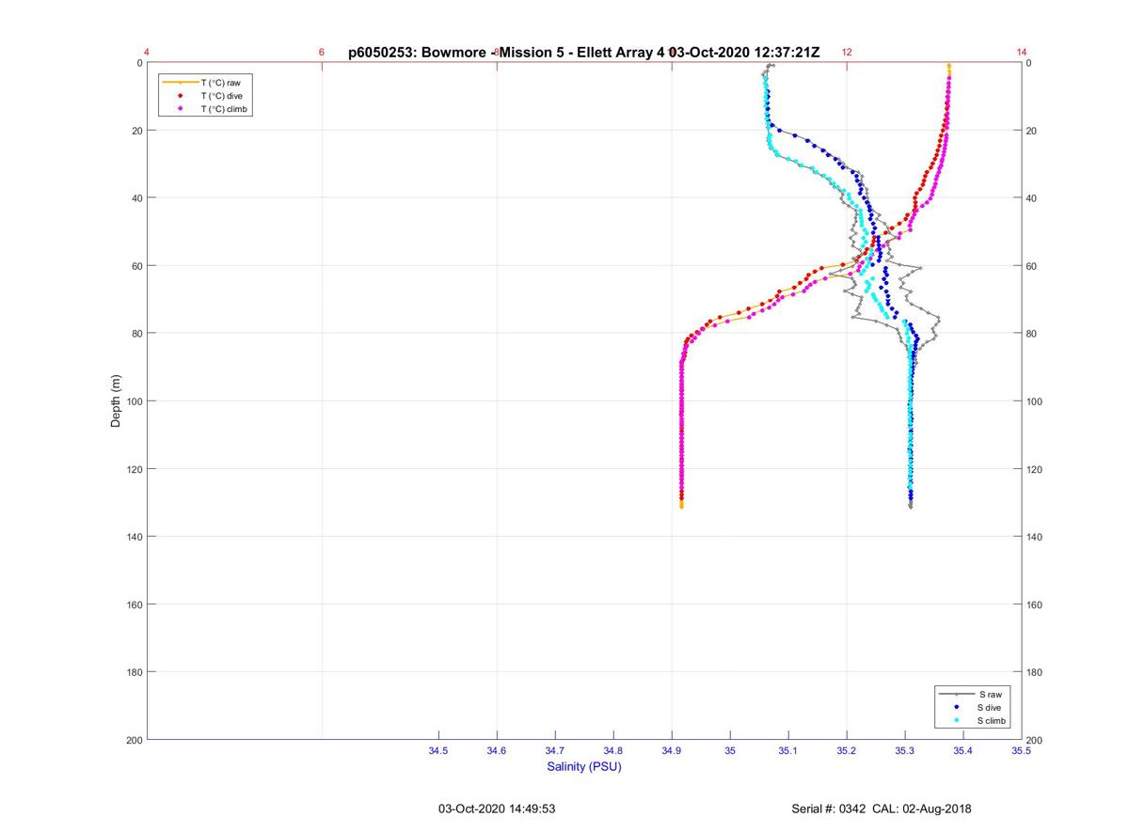The width and height of the screenshot is (1129, 832).
Task: Click the red temperature tick label 14
Action: (1022, 53)
